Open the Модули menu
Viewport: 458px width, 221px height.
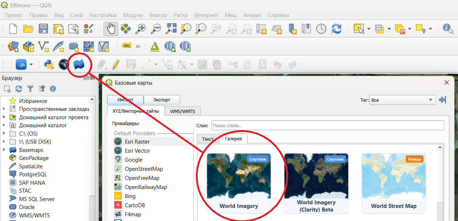(133, 15)
